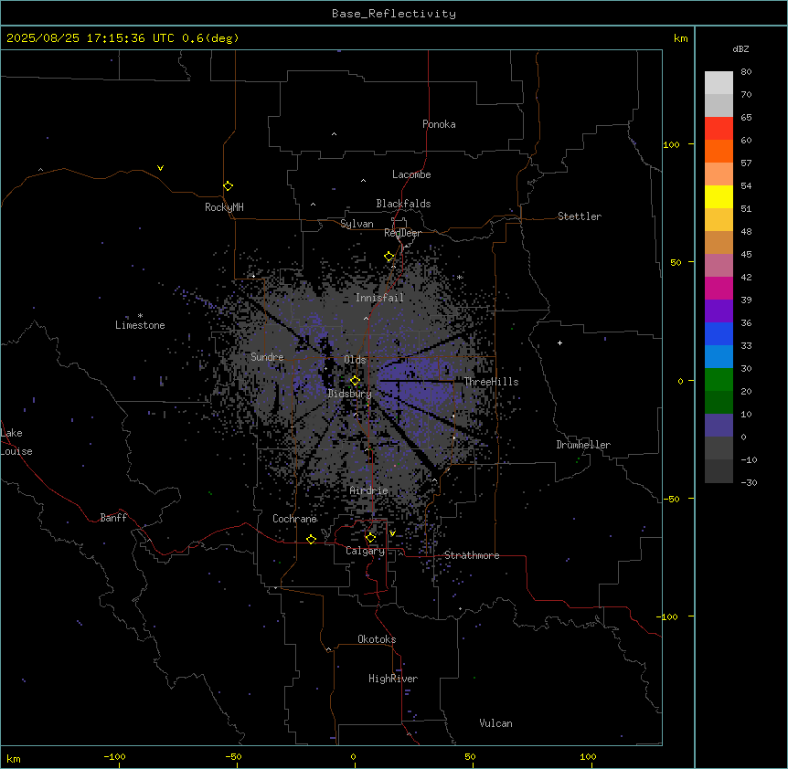Pick the blue 36-33 dBZ legend swatch

[719, 333]
